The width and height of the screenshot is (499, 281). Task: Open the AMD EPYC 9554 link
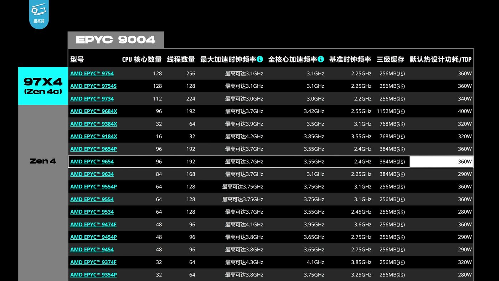tap(92, 199)
